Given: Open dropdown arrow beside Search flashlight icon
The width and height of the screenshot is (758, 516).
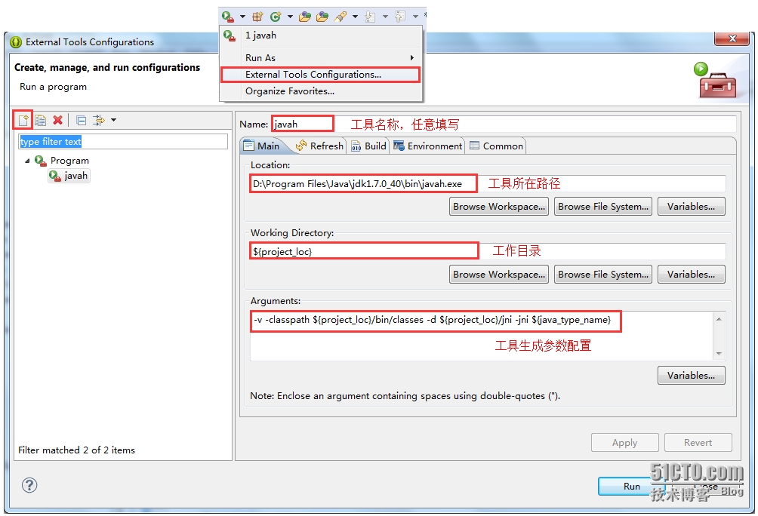Looking at the screenshot, I should pyautogui.click(x=356, y=17).
